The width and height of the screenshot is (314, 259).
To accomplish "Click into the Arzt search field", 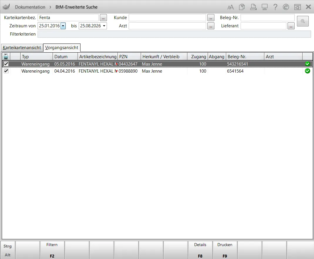I will point(167,26).
